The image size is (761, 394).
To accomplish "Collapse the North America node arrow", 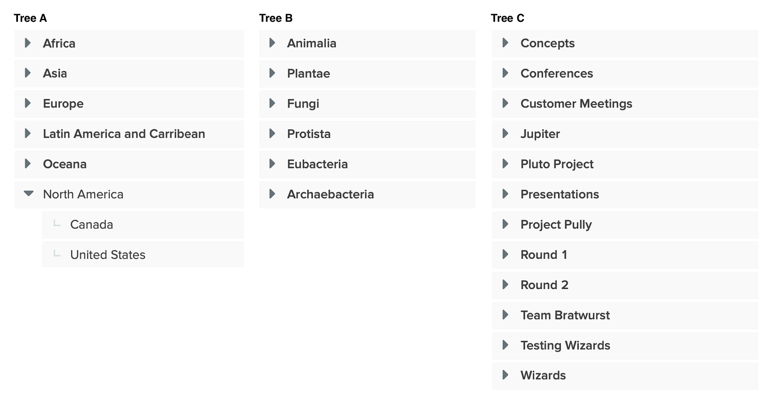I will tap(29, 193).
